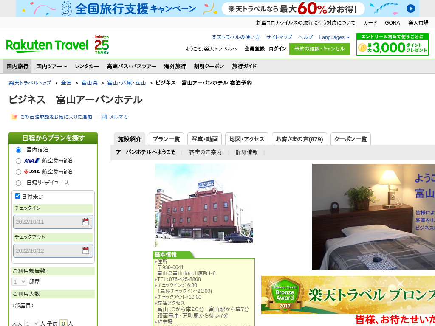
Task: Click the hotel building exterior photo
Action: coord(204,205)
